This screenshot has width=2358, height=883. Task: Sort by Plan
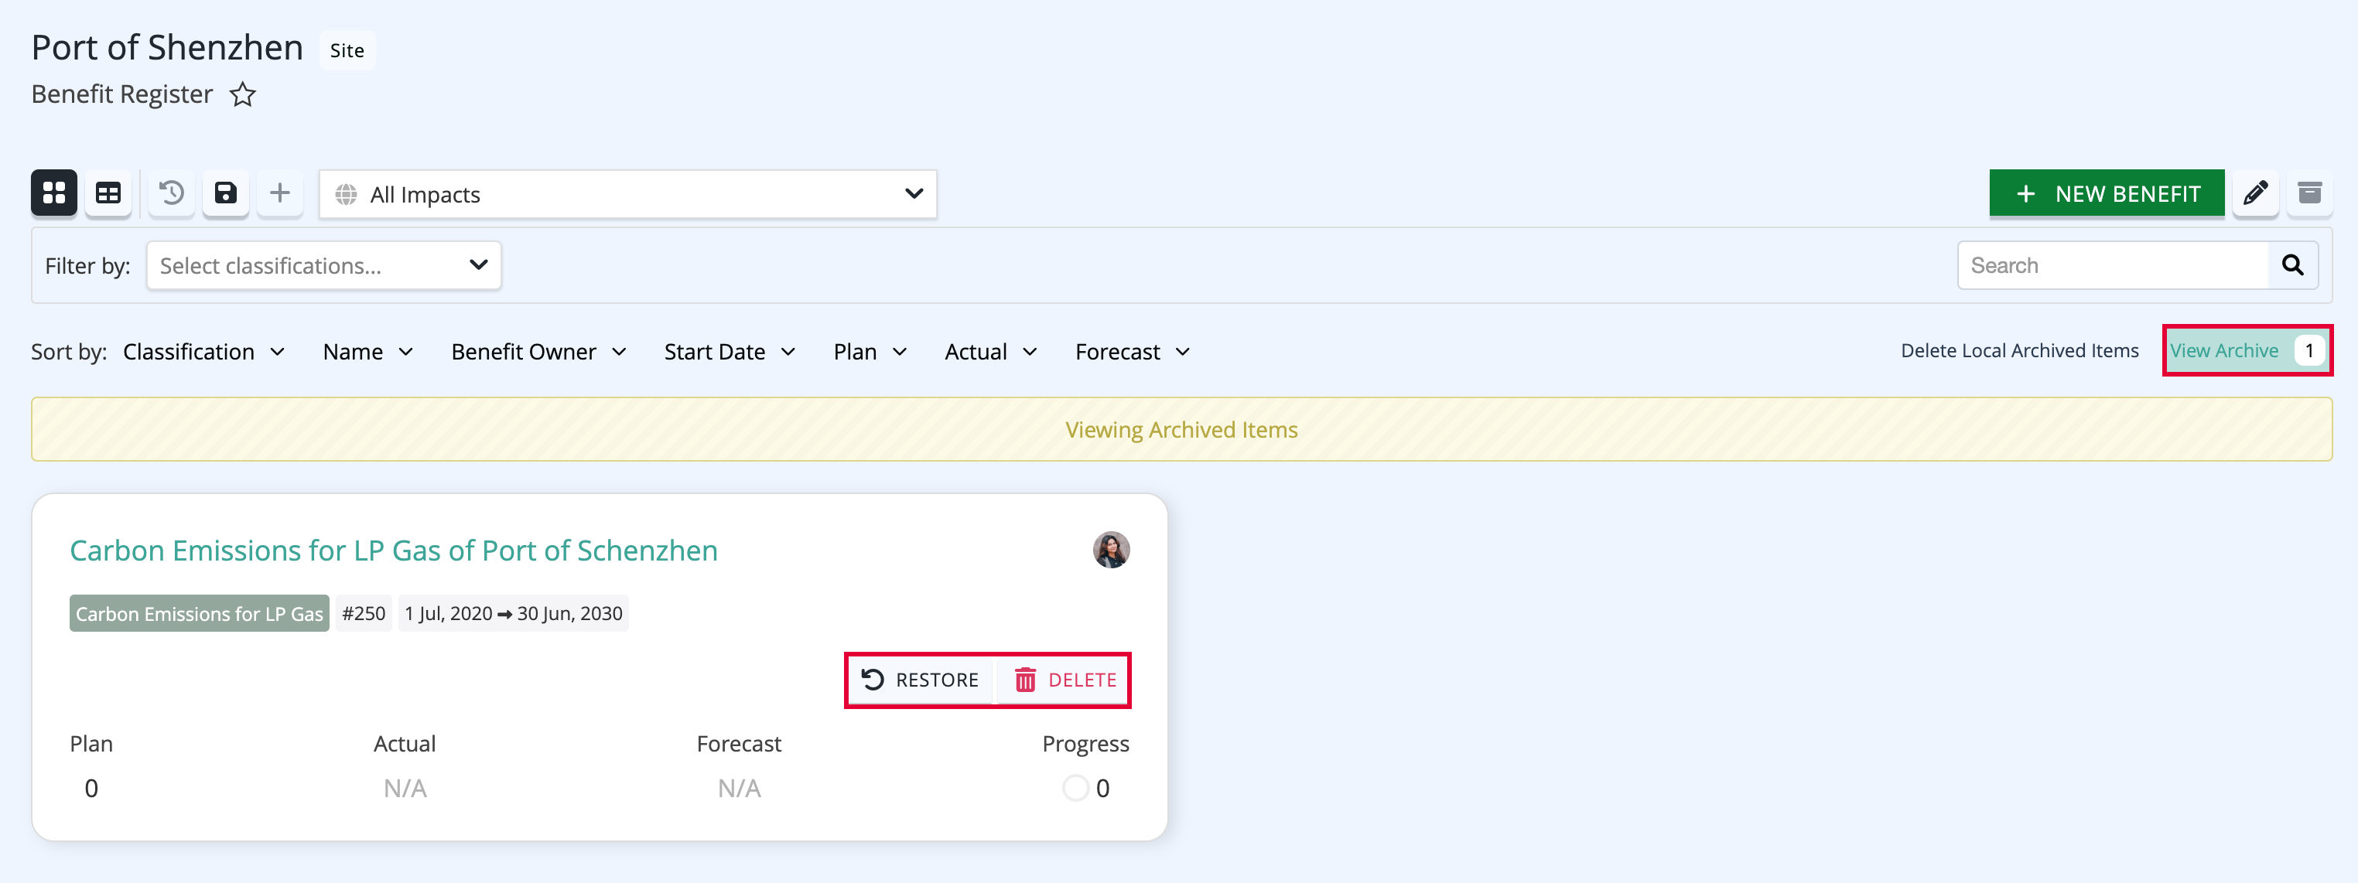[870, 353]
